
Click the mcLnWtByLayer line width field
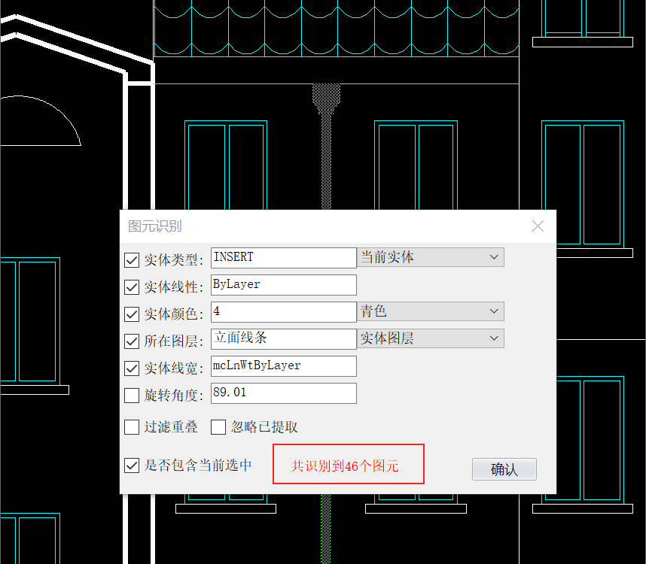283,366
